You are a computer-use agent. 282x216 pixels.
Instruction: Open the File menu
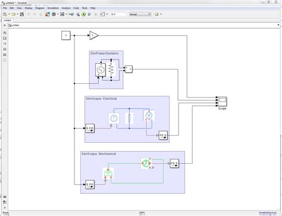click(x=5, y=8)
